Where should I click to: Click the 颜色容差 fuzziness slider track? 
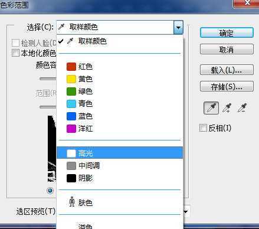[x=48, y=78]
